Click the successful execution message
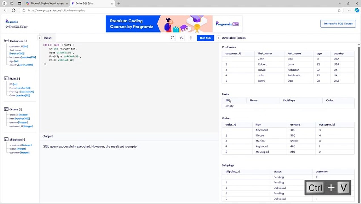This screenshot has height=204, width=361. pos(90,146)
